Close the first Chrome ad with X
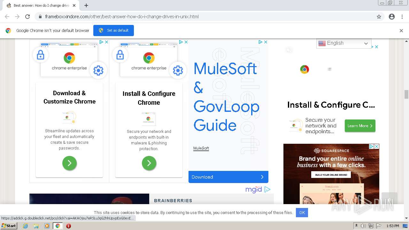409x230 pixels. (x=106, y=42)
